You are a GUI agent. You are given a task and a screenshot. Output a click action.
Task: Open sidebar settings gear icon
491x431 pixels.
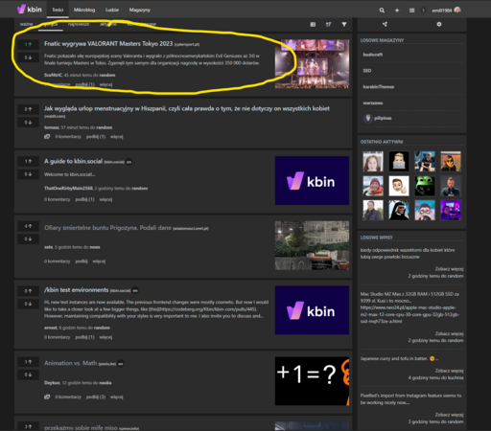click(439, 24)
